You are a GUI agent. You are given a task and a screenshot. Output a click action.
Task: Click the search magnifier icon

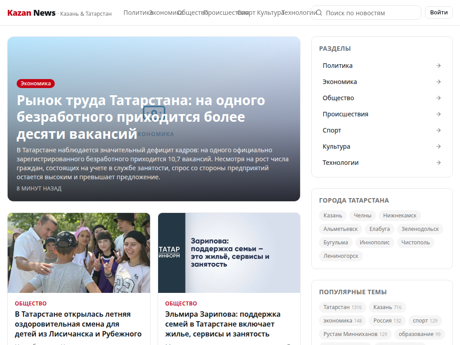[319, 13]
